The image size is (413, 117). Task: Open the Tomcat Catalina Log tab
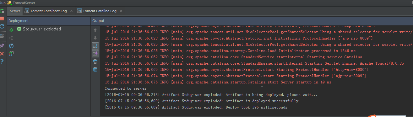pos(100,11)
